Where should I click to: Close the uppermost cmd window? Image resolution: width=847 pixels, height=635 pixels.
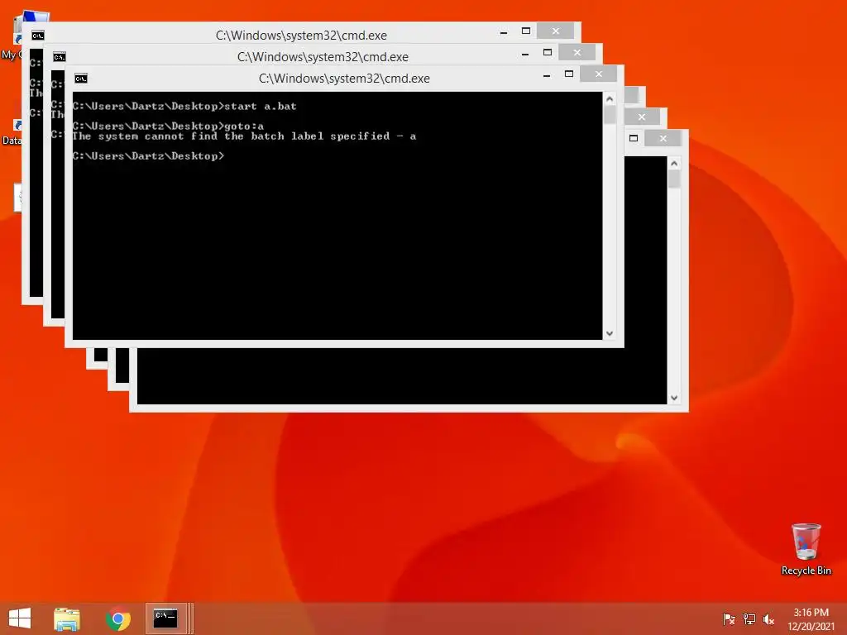click(555, 31)
